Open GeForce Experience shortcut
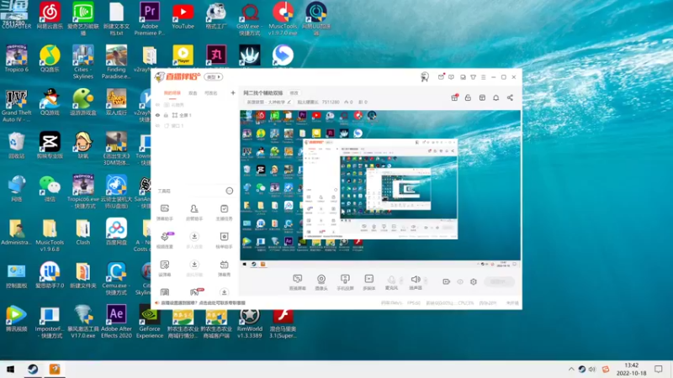The image size is (673, 378). (150, 322)
